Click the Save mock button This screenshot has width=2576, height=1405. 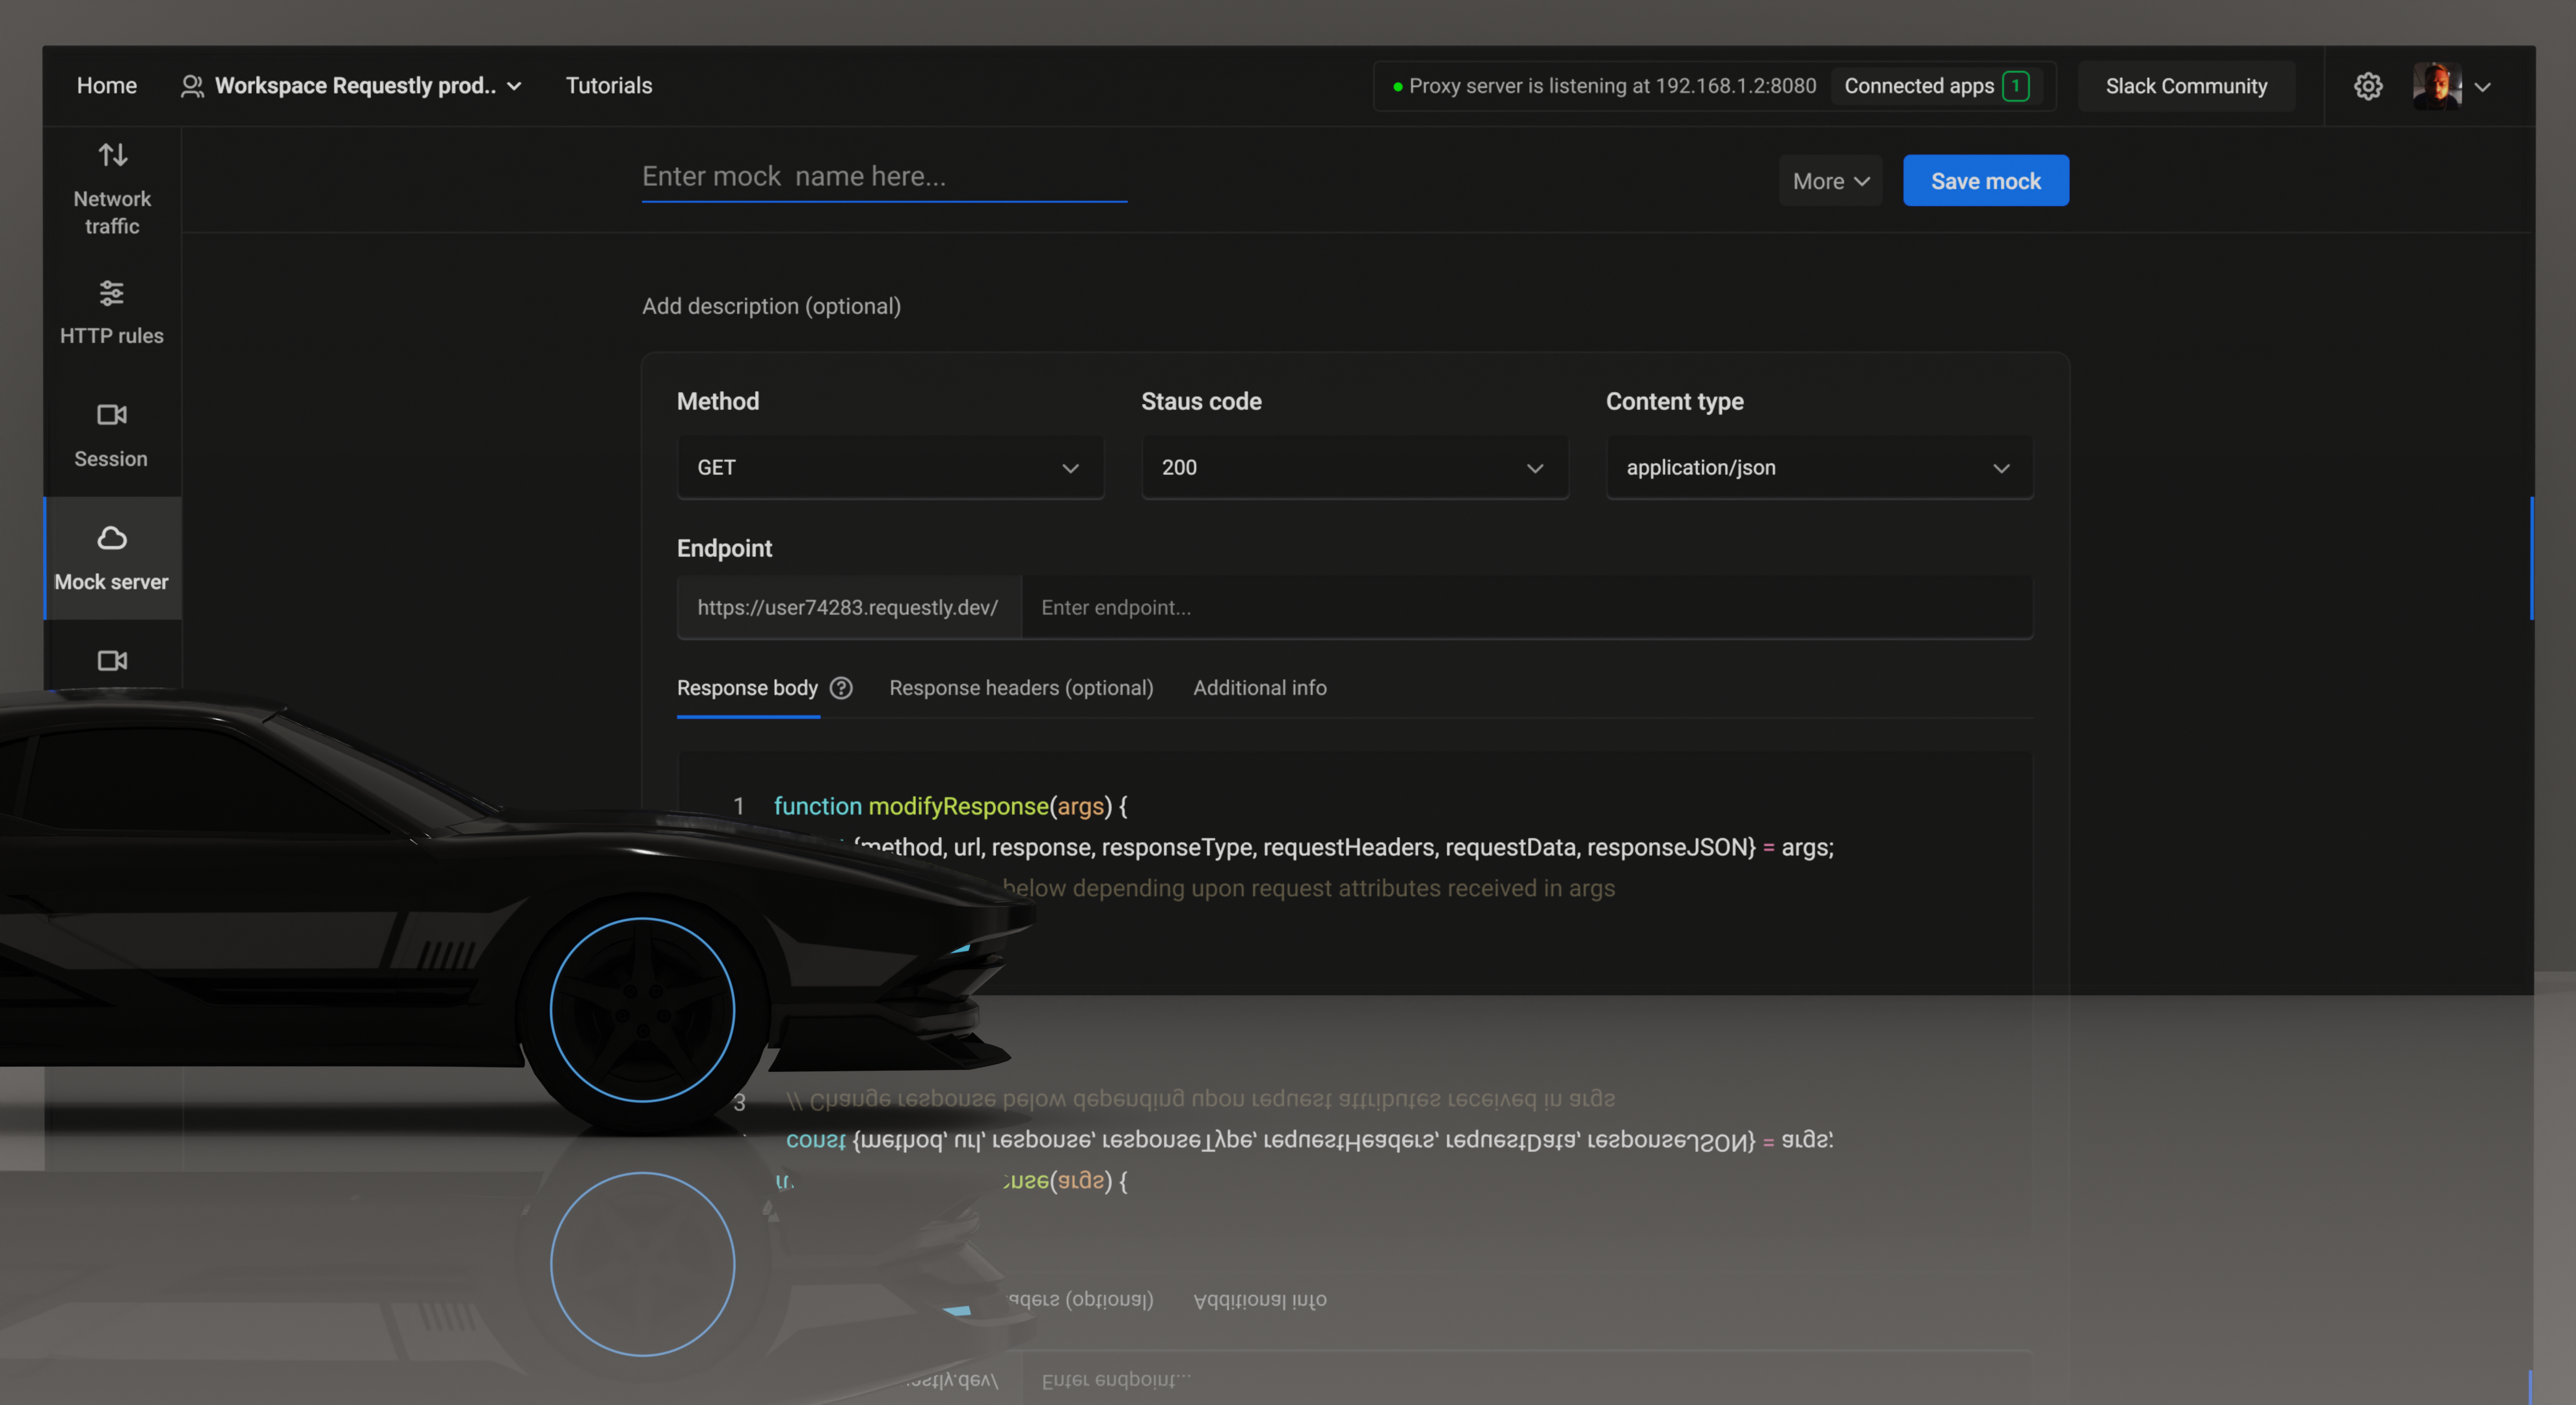1985,180
